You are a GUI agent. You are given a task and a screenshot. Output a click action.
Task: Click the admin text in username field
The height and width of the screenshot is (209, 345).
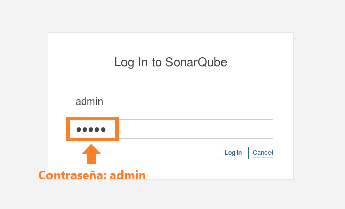89,101
